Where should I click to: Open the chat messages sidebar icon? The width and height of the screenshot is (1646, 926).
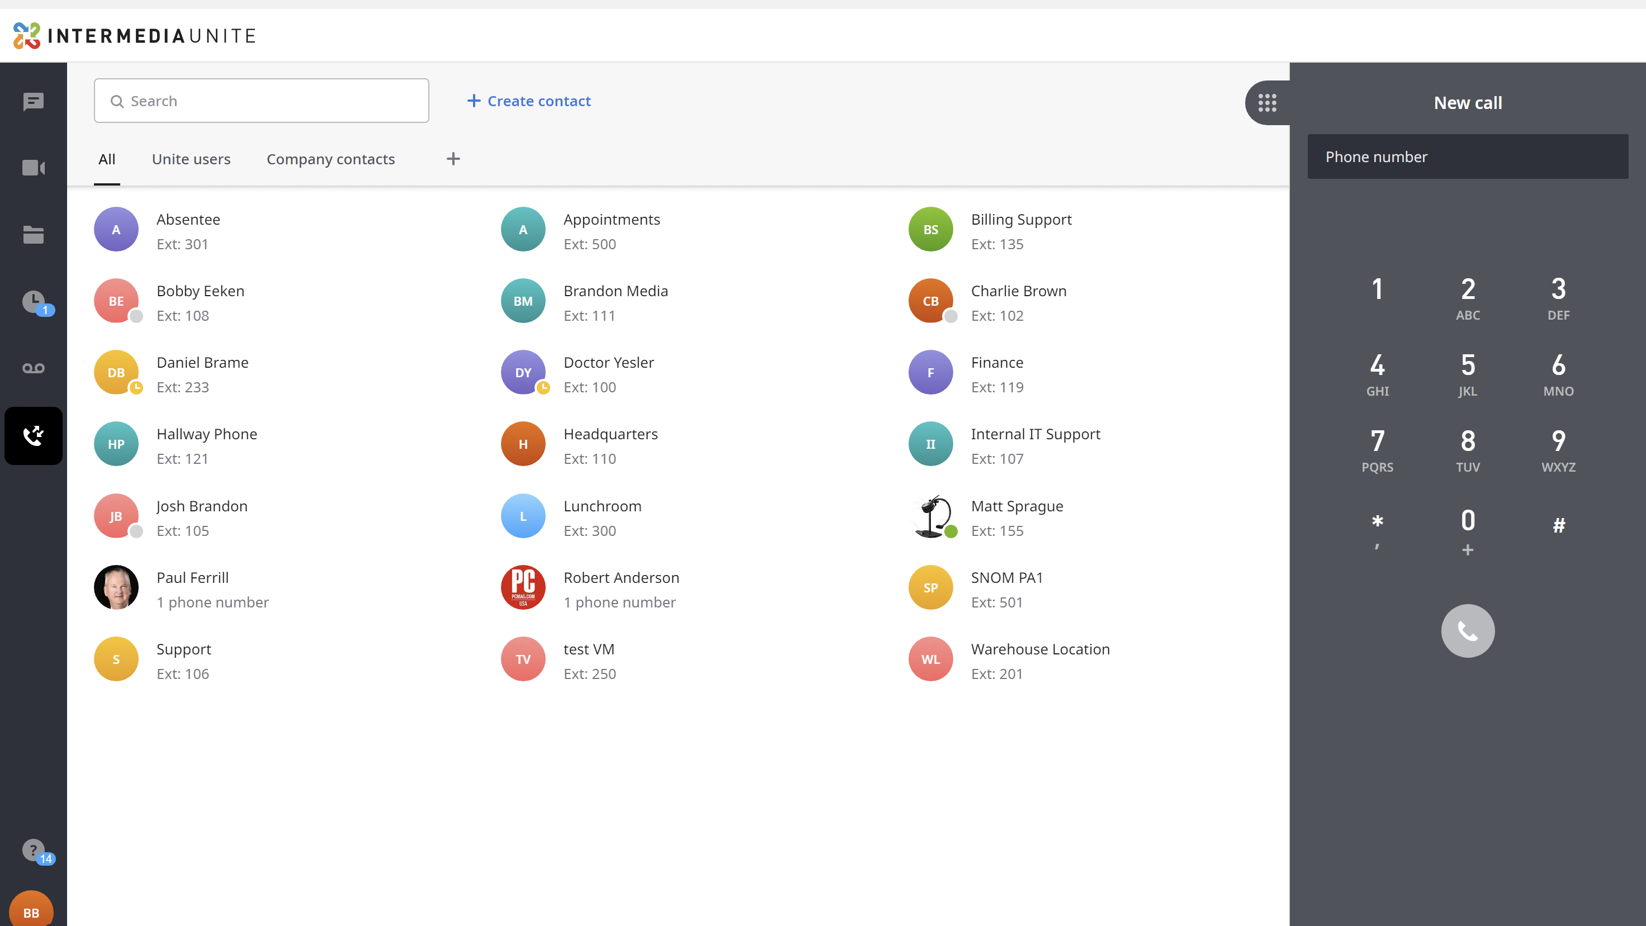33,102
